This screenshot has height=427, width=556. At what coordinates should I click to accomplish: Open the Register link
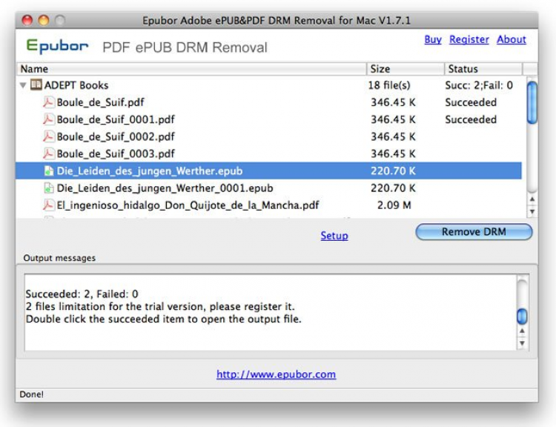(469, 39)
